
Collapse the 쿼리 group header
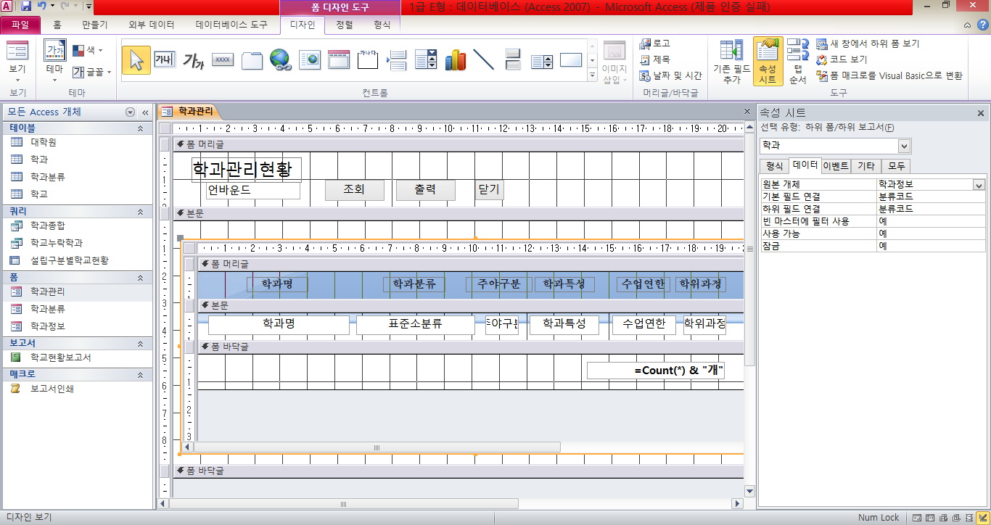(140, 212)
